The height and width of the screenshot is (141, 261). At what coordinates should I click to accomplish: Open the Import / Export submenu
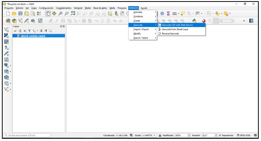[143, 29]
